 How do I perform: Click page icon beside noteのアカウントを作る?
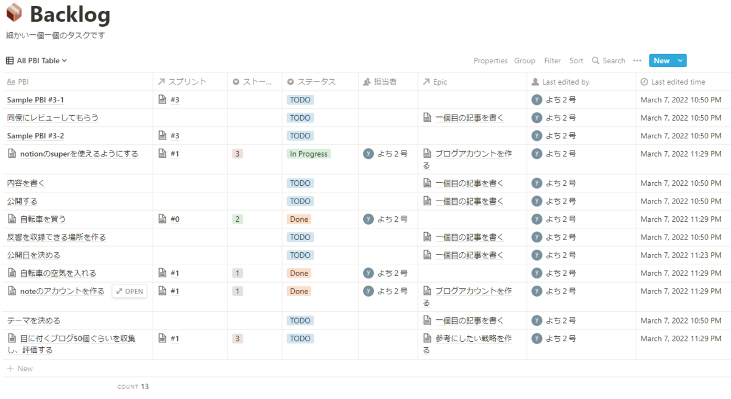12,291
